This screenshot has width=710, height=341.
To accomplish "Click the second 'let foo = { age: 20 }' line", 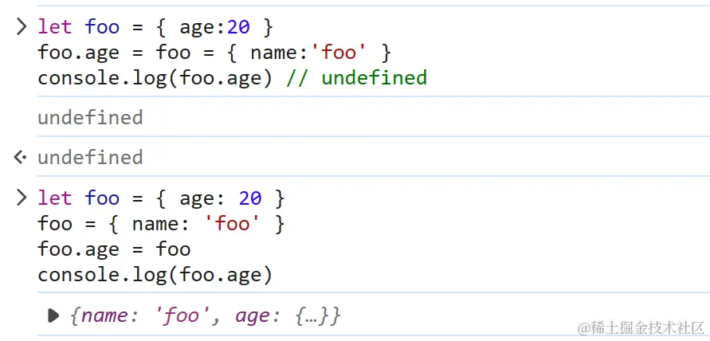I will 160,198.
